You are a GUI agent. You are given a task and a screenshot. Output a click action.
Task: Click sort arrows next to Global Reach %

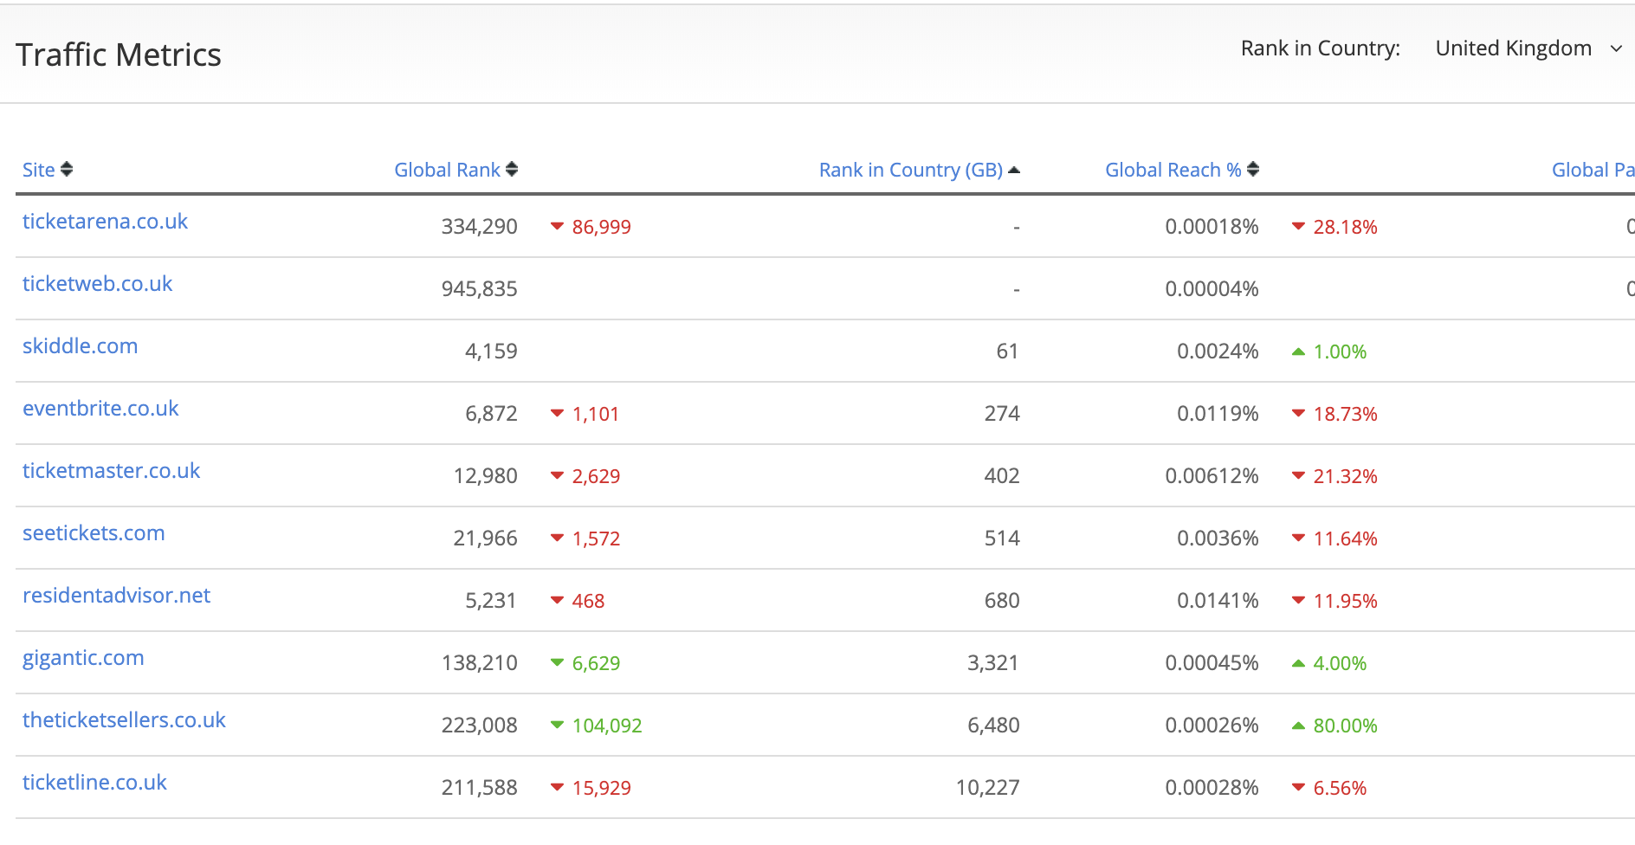point(1253,170)
